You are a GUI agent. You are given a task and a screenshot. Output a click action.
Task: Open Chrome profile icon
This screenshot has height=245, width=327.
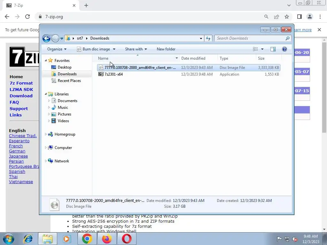pyautogui.click(x=310, y=17)
